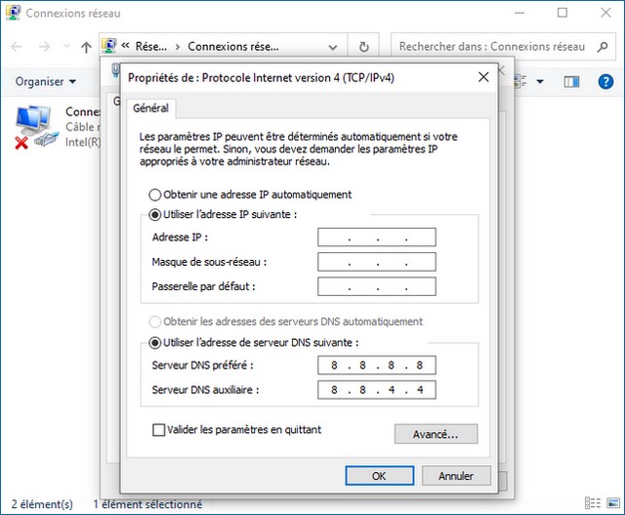The height and width of the screenshot is (515, 625).
Task: Go back in Connexions réseau window
Action: [x=17, y=47]
